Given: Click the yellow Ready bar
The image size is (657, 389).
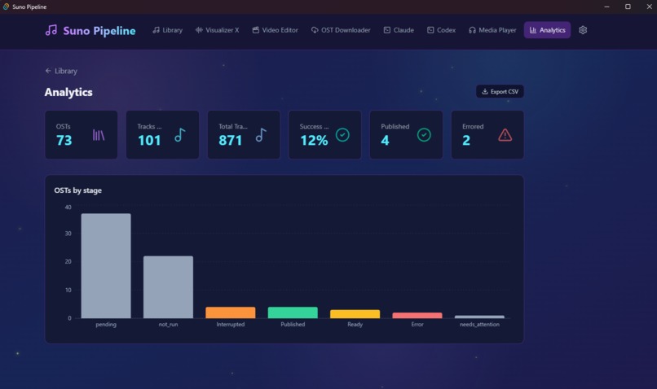Looking at the screenshot, I should pyautogui.click(x=355, y=314).
